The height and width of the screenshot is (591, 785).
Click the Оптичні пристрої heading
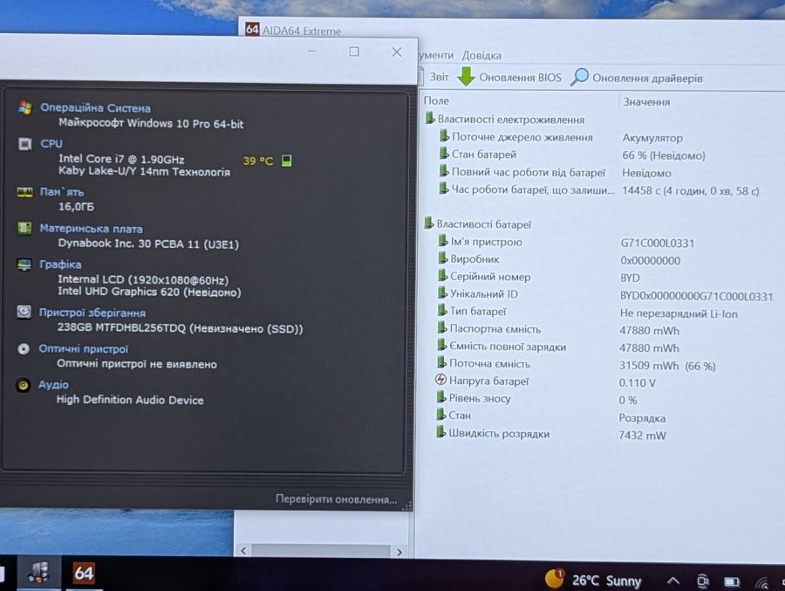click(x=84, y=349)
